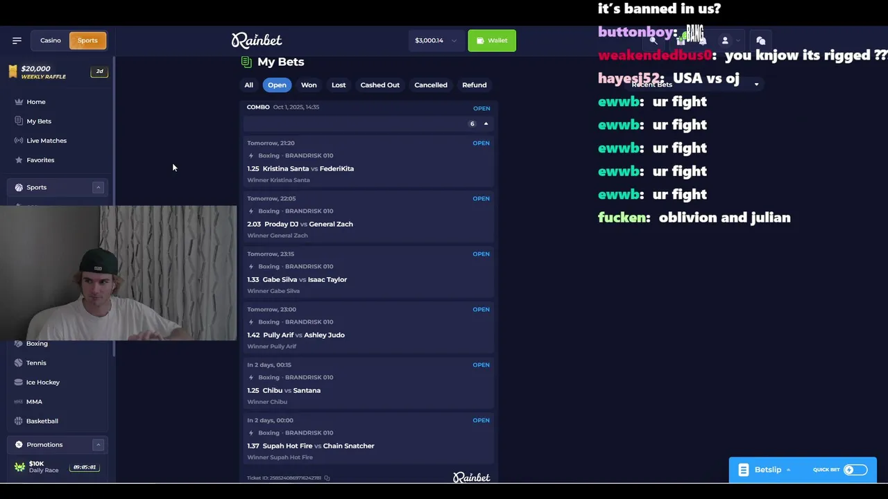The height and width of the screenshot is (499, 888).
Task: Collapse the Promotions sidebar section
Action: (x=98, y=445)
